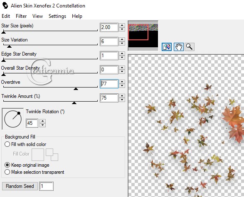The height and width of the screenshot is (197, 244).
Task: Increase Twinkle Rotation with up arrow
Action: point(42,121)
